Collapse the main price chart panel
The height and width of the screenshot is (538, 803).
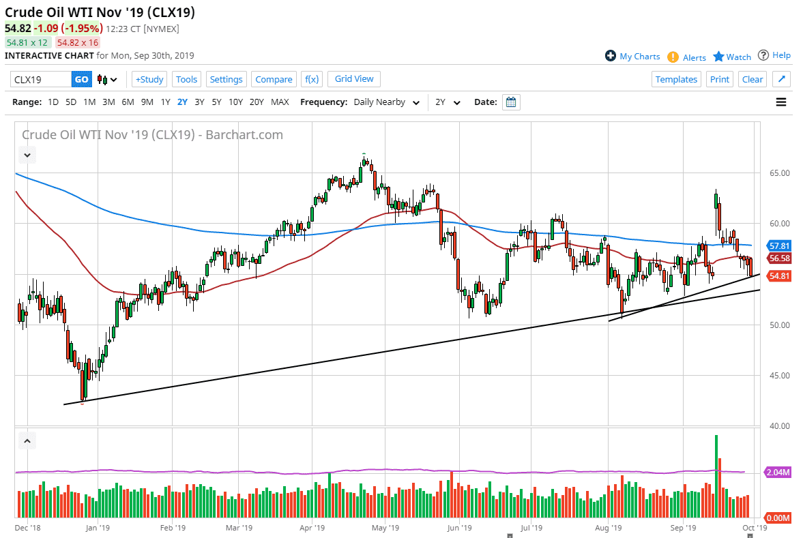pyautogui.click(x=27, y=155)
